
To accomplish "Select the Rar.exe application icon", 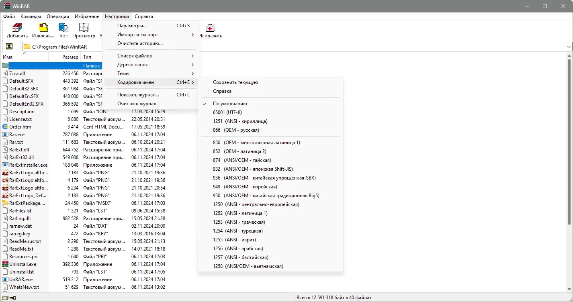I will 5,135.
